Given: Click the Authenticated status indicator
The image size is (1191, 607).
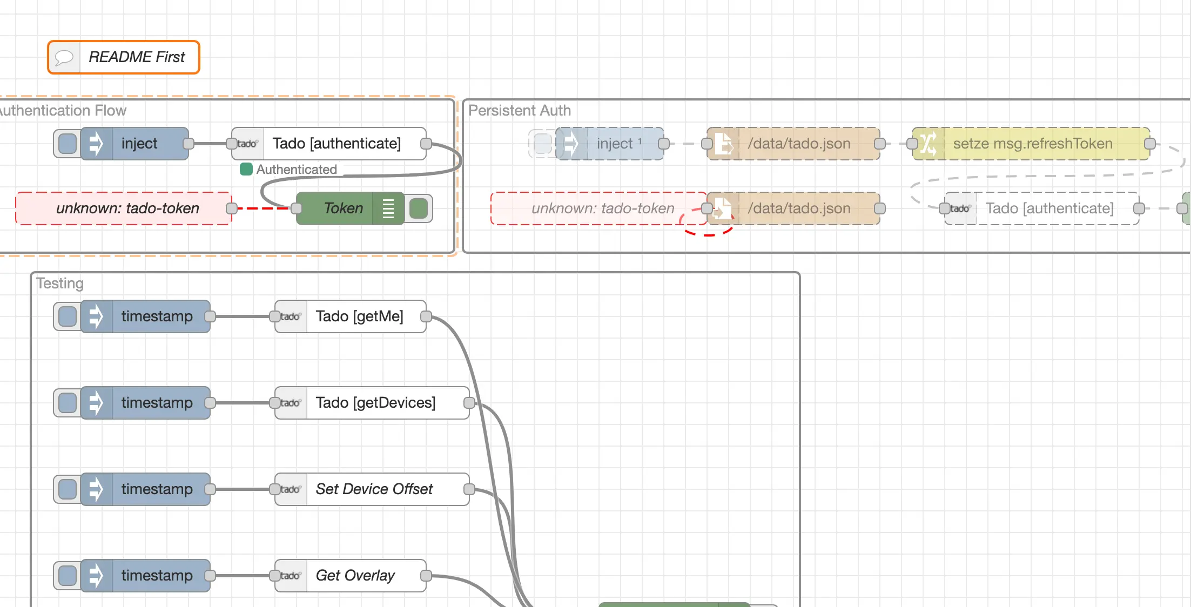Looking at the screenshot, I should click(288, 170).
